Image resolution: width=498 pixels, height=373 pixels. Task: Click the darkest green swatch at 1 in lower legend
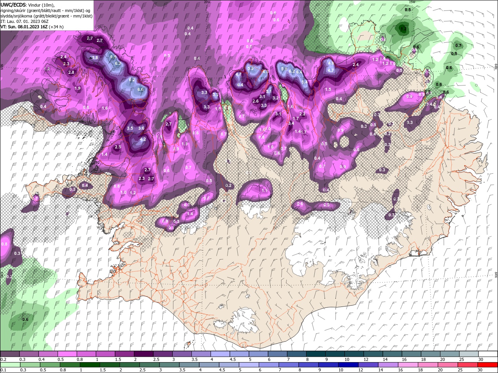pos(90,365)
